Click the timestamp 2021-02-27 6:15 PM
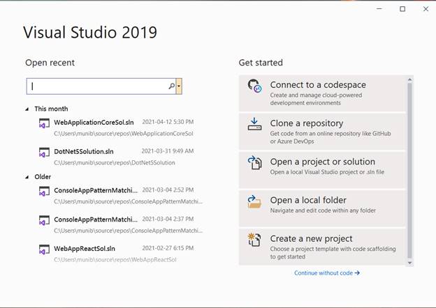 [x=168, y=248]
